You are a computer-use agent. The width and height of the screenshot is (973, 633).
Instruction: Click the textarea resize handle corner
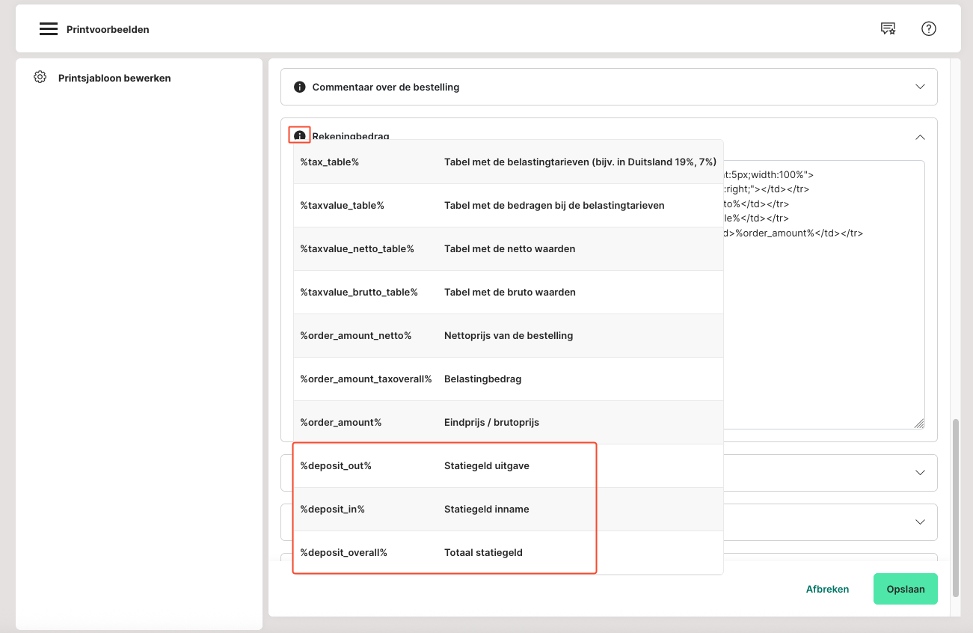click(x=919, y=423)
